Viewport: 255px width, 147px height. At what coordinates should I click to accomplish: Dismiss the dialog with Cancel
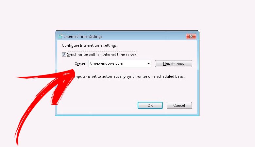[x=179, y=106]
